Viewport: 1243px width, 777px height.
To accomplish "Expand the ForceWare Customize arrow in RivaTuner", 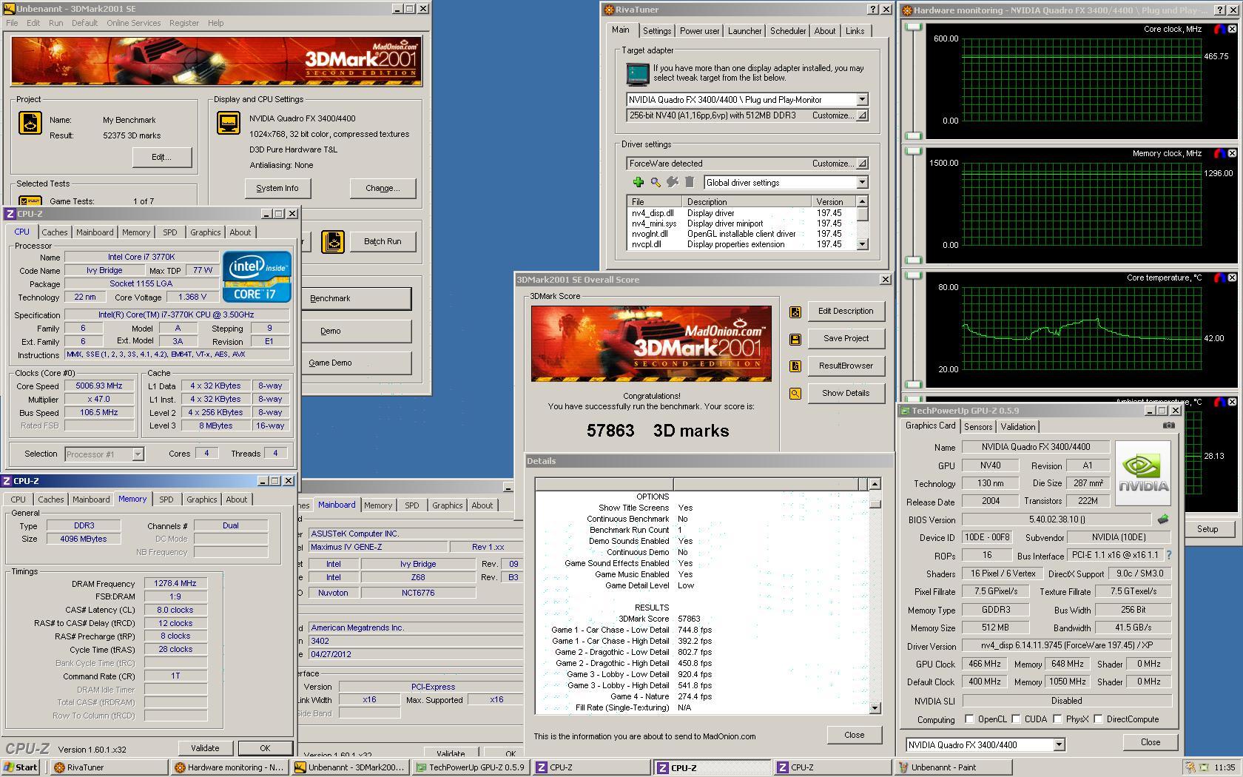I will pyautogui.click(x=862, y=164).
